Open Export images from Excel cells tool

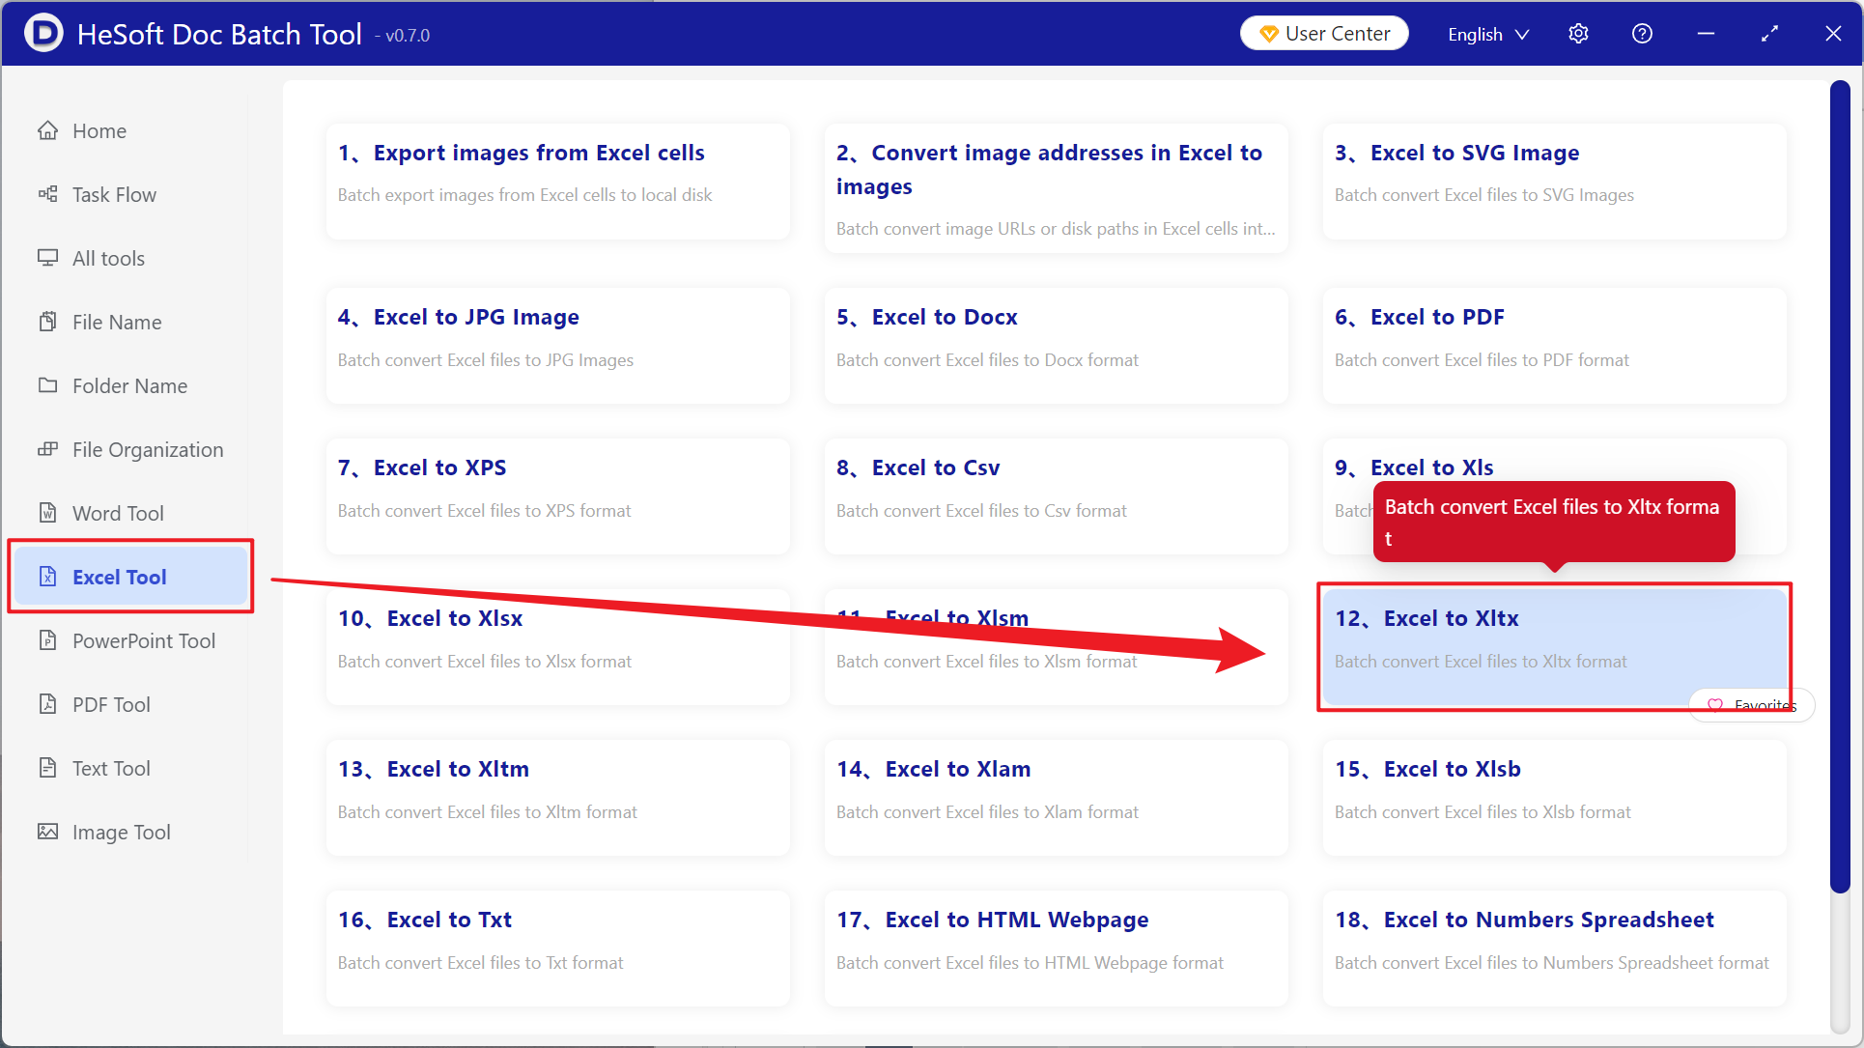pyautogui.click(x=558, y=181)
